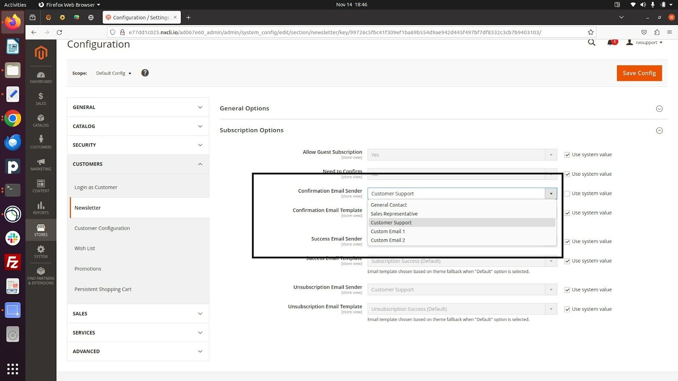Image resolution: width=678 pixels, height=381 pixels.
Task: Collapse the Subscription Options section chevron
Action: click(659, 130)
